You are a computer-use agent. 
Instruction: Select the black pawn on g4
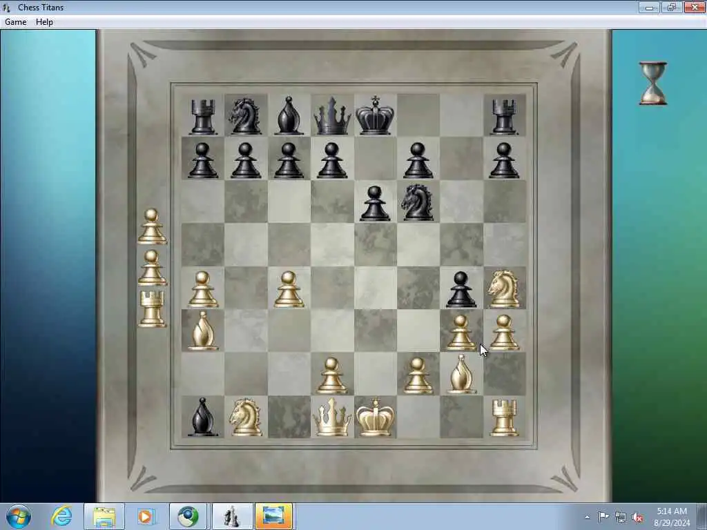click(x=461, y=290)
